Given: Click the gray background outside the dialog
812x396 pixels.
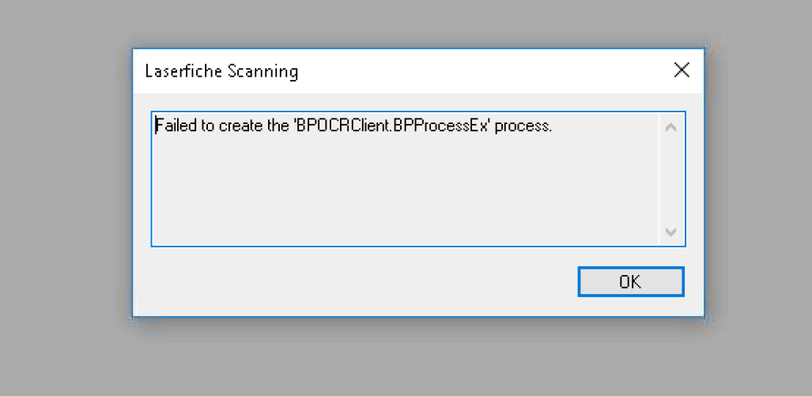Looking at the screenshot, I should [x=63, y=198].
